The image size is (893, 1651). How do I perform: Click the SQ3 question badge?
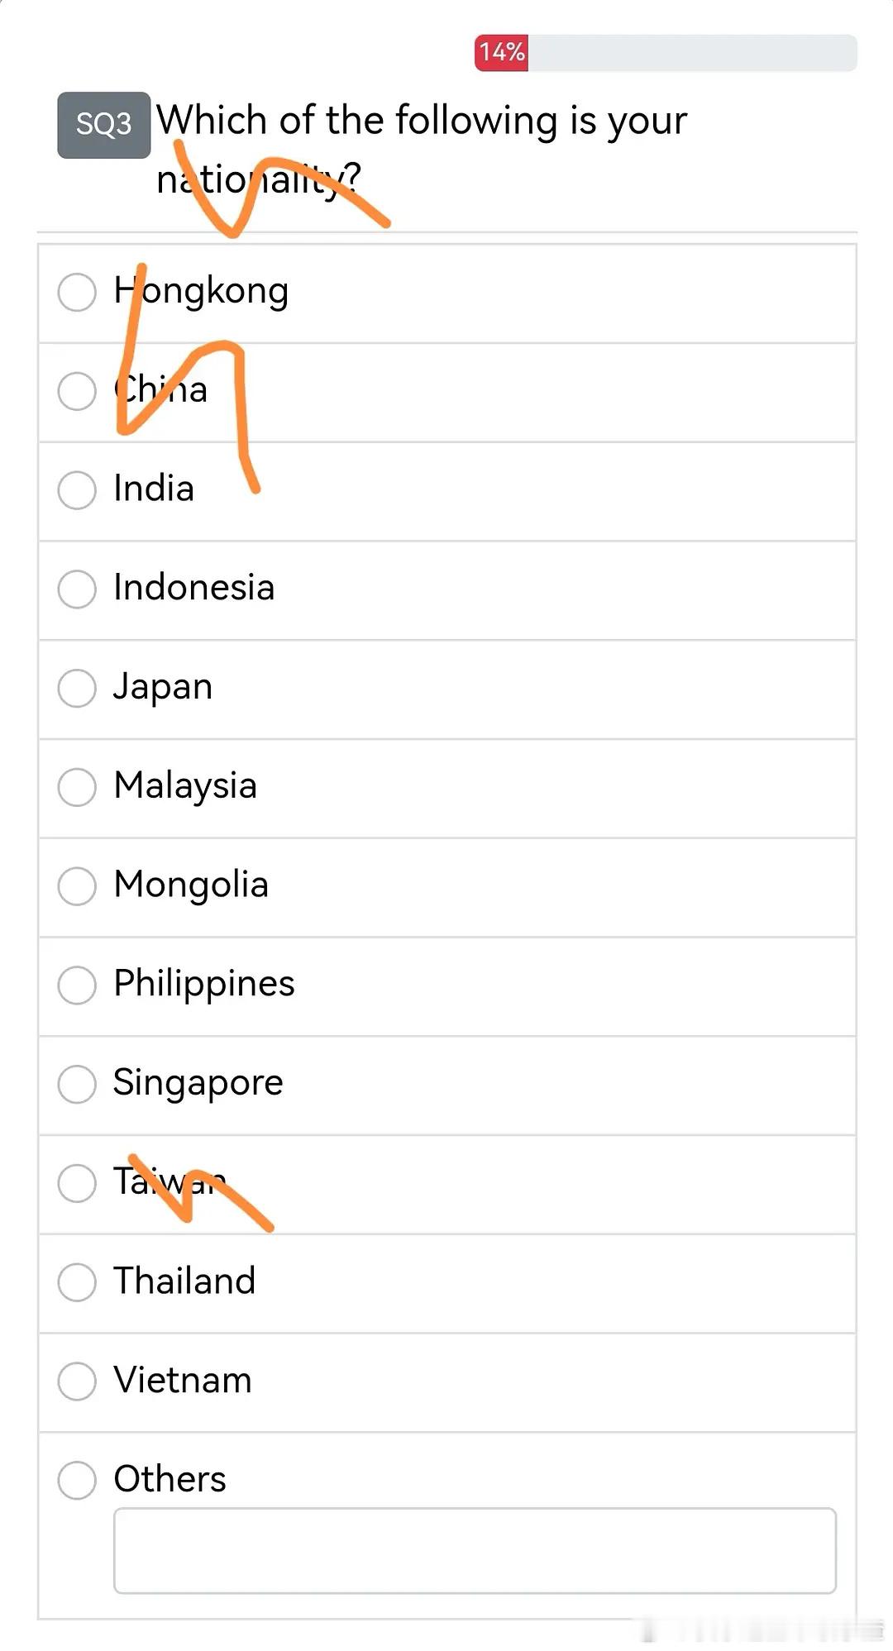pyautogui.click(x=103, y=125)
